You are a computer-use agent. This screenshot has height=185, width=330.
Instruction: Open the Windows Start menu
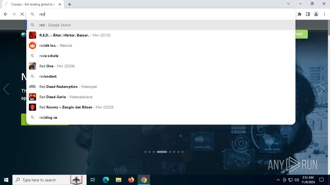click(x=6, y=180)
